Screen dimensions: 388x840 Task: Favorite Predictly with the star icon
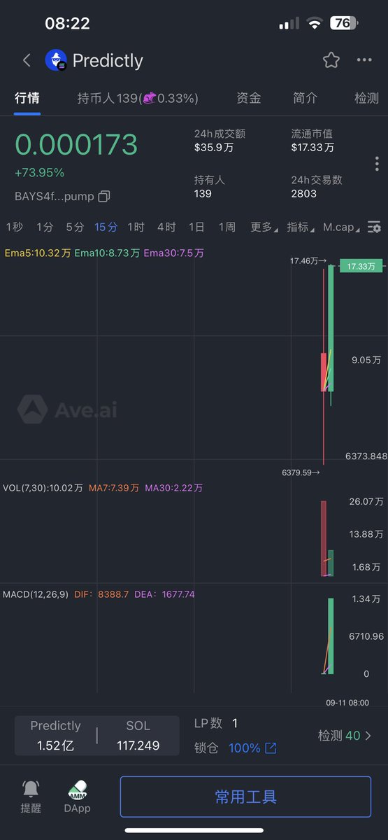(x=331, y=60)
